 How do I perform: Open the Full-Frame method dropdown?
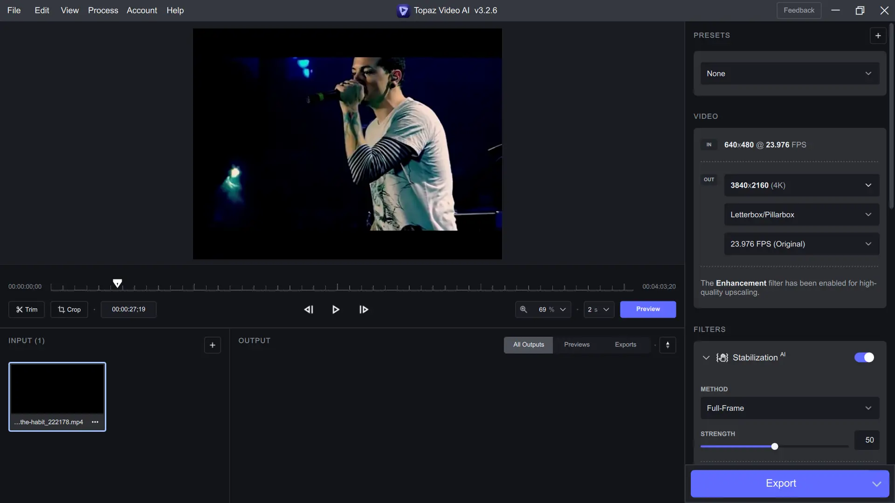tap(789, 408)
